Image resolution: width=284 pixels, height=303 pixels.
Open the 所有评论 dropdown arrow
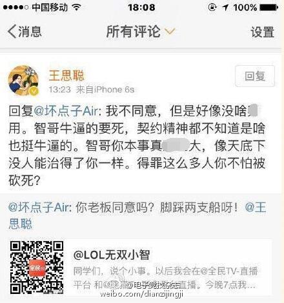click(170, 32)
